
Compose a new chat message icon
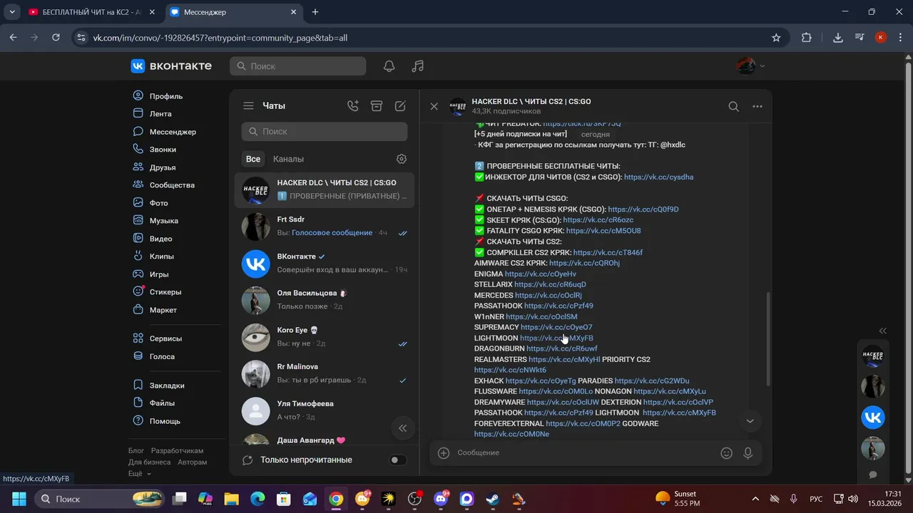400,105
